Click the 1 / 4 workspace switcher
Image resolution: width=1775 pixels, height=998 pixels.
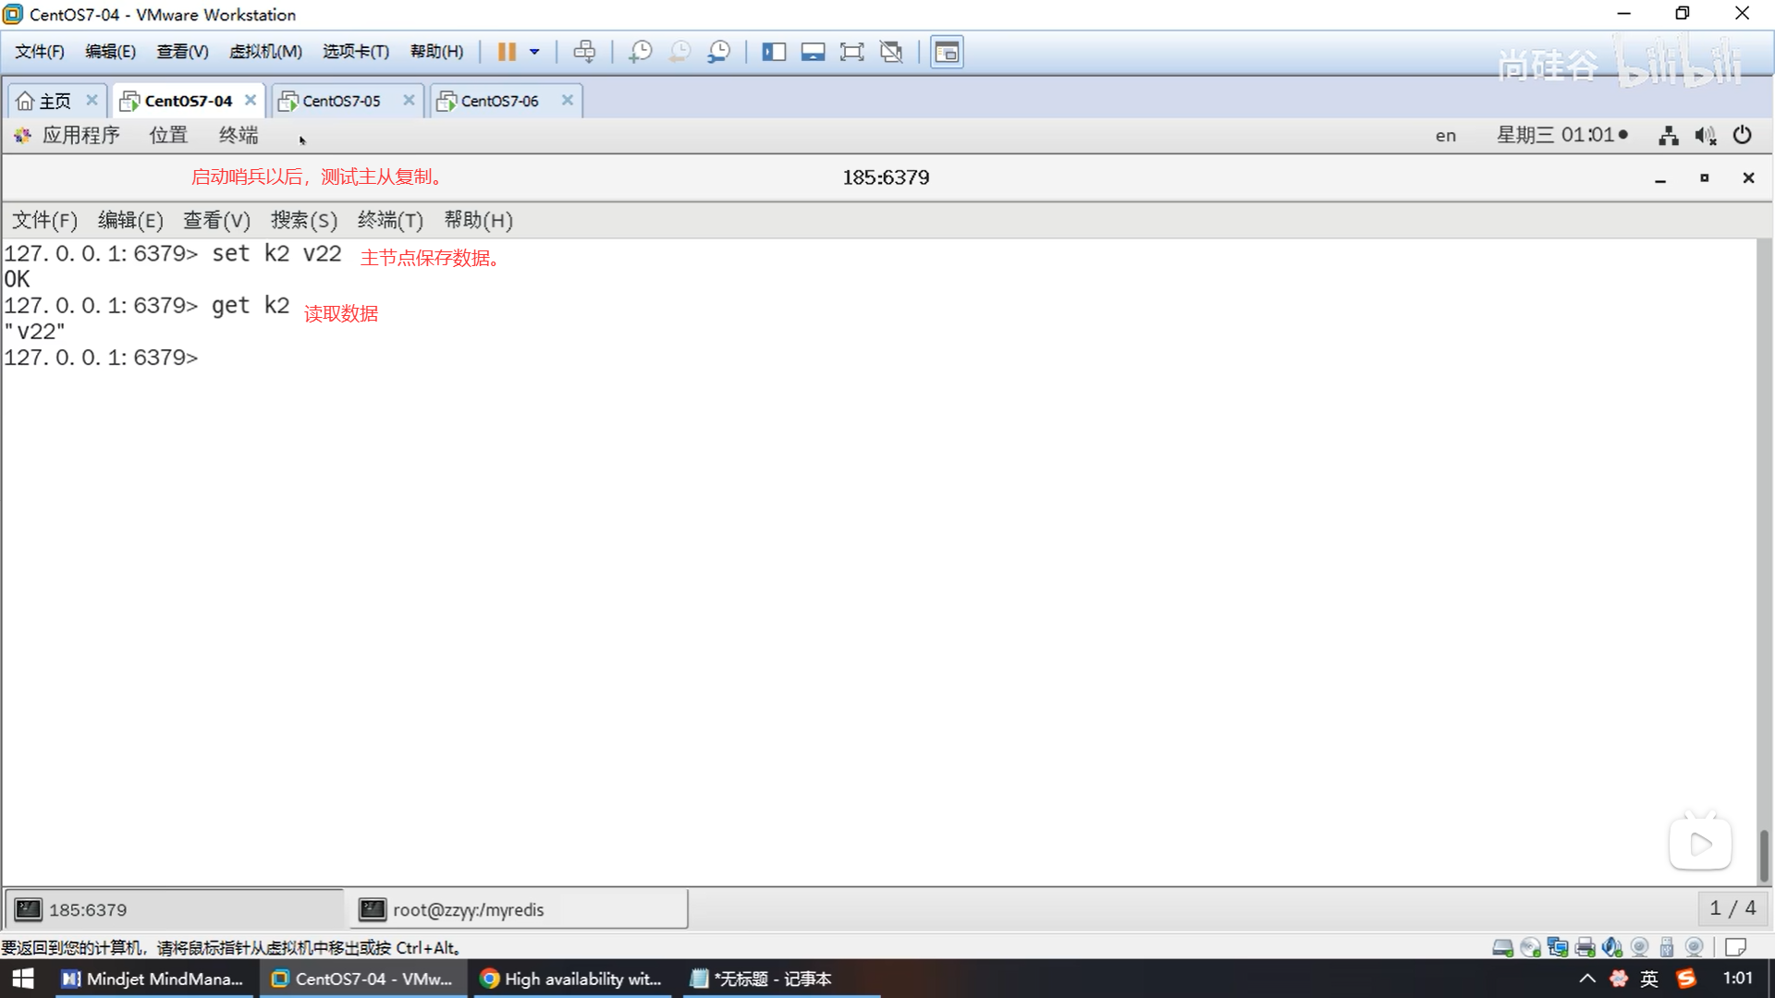click(x=1732, y=908)
